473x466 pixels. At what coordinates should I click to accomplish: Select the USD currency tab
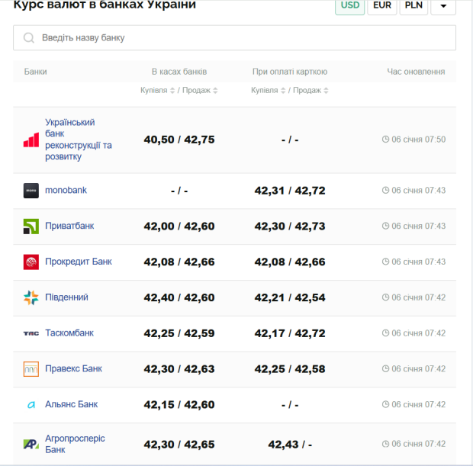[x=349, y=5]
